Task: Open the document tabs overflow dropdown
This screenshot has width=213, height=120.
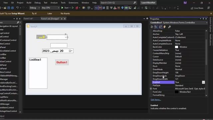Action: 144,19
